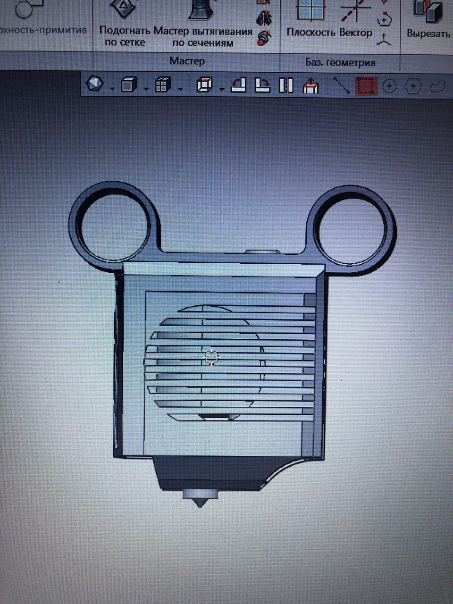Viewport: 453px width, 604px height.
Task: Click the mesh display mode icon
Action: tap(95, 84)
